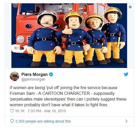Open the Piers Morgan display name

(x=34, y=74)
